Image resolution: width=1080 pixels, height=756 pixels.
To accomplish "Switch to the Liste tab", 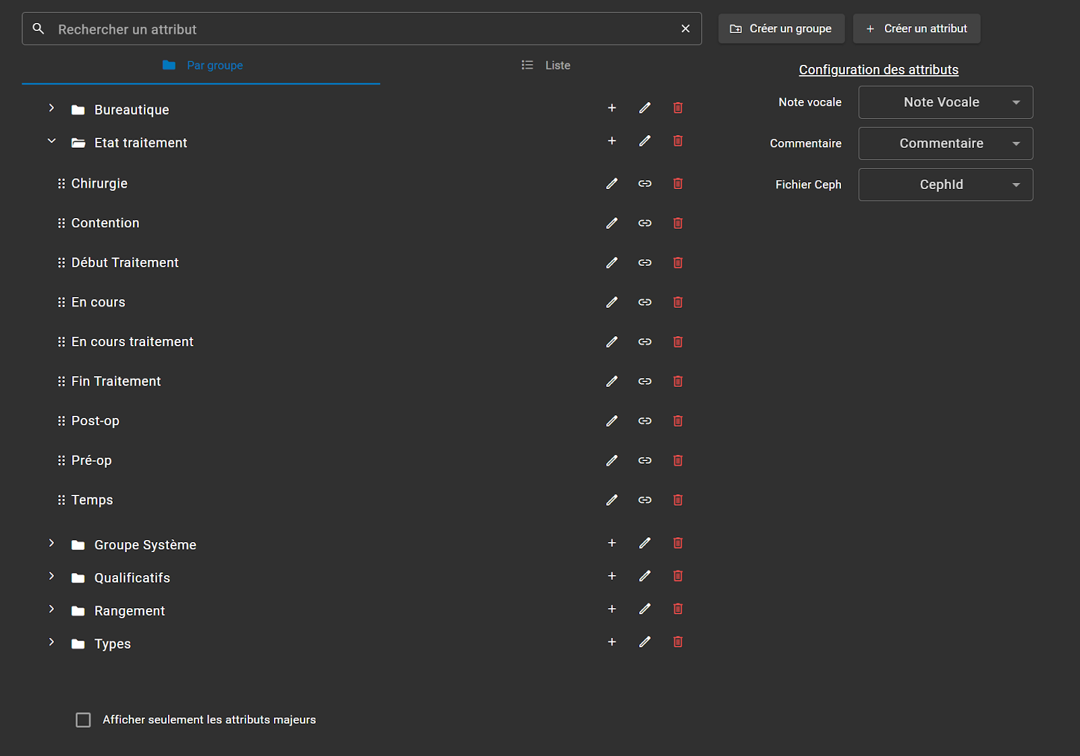I will click(546, 65).
